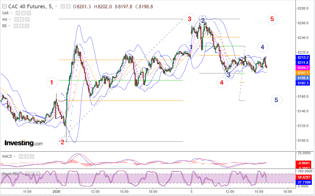This screenshot has width=315, height=196.
Task: Click the 100.0000 Stoch RSI scale label
Action: (x=305, y=171)
